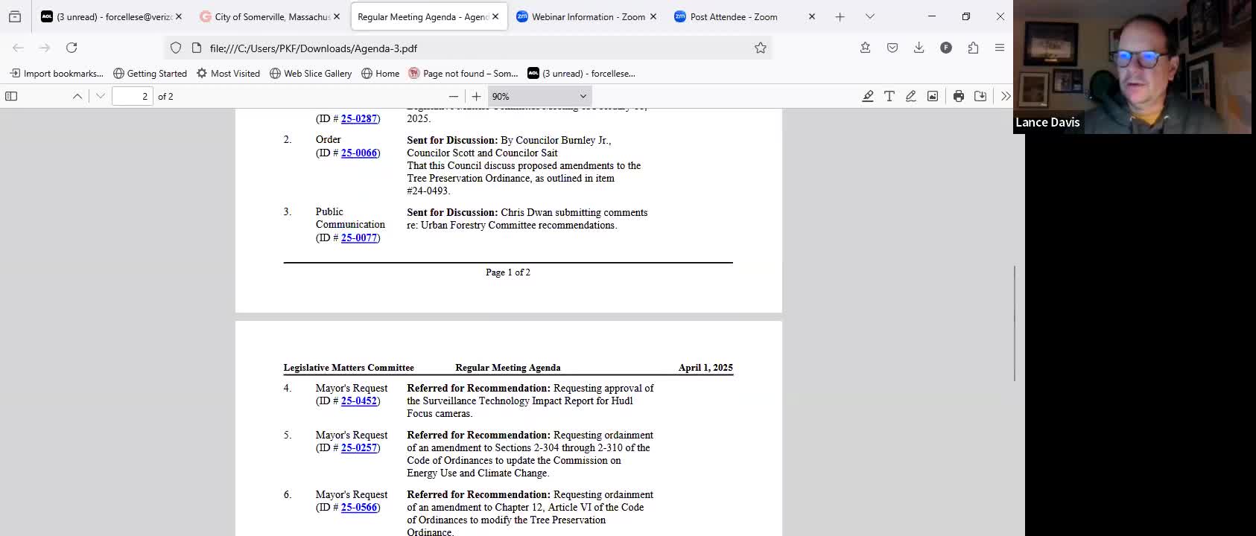Open agenda item link 25-0452
The image size is (1256, 536).
click(359, 401)
